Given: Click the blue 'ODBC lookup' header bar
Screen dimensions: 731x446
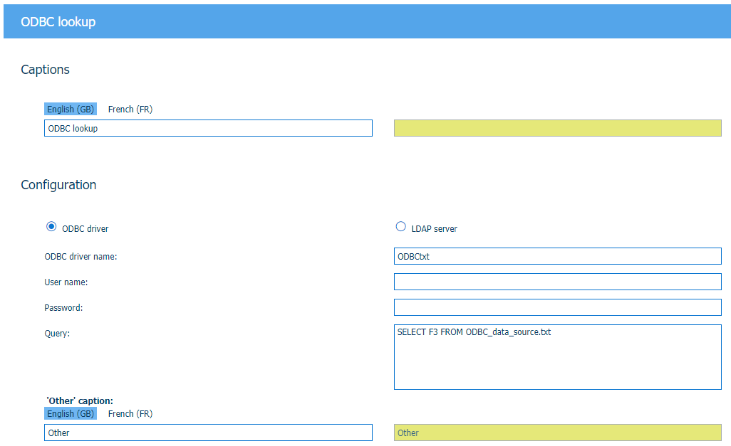Looking at the screenshot, I should (x=365, y=22).
